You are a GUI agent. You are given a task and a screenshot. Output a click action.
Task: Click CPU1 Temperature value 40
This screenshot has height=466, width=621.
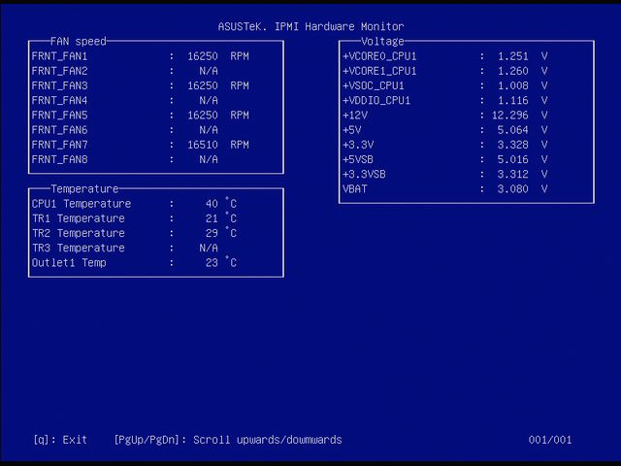click(x=212, y=204)
